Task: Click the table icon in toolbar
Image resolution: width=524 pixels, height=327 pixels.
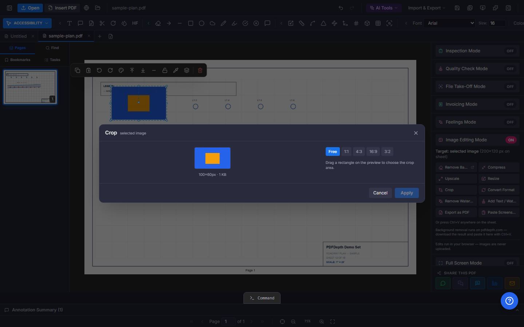Action: (x=378, y=23)
